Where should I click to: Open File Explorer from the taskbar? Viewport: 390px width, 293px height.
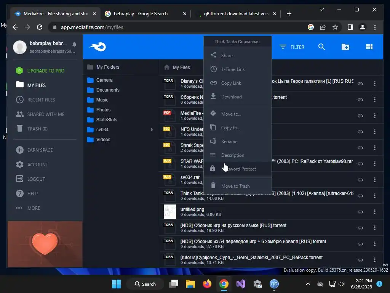click(190, 284)
